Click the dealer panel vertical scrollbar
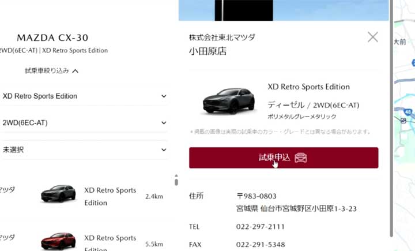The height and width of the screenshot is (251, 415). 391,118
